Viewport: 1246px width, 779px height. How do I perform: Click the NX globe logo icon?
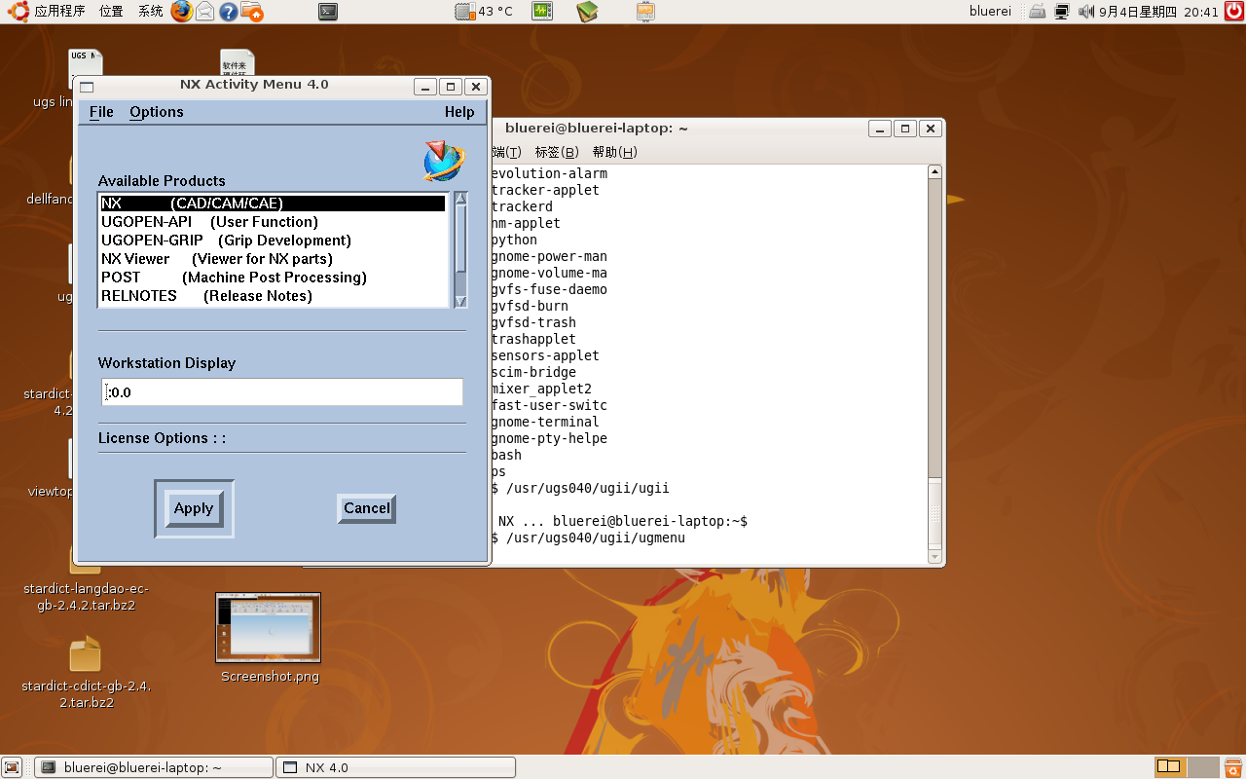[444, 162]
